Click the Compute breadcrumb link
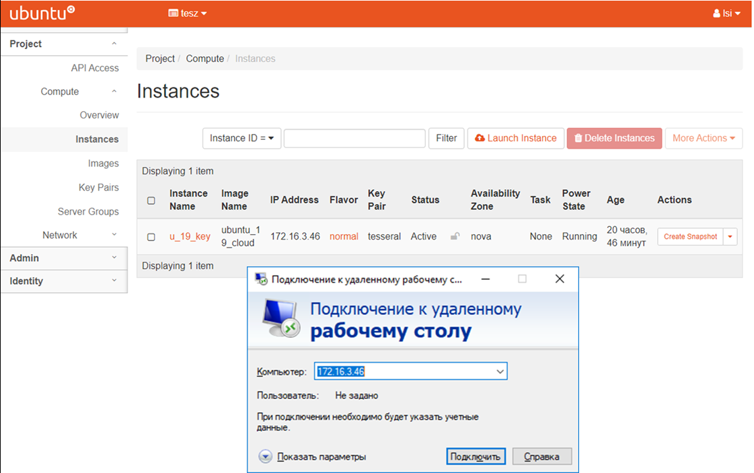The height and width of the screenshot is (473, 754). point(205,59)
